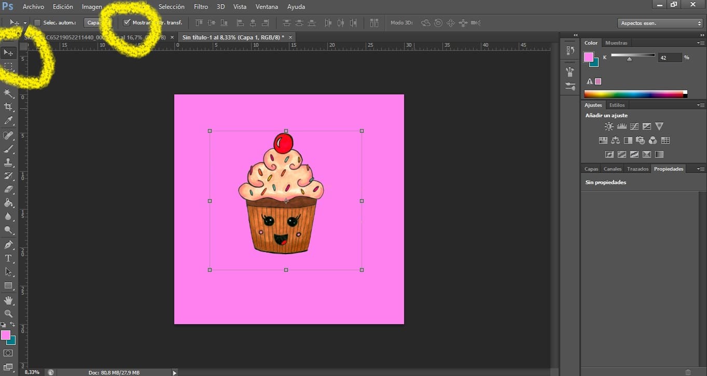Open the Archivo menu
The height and width of the screenshot is (376, 707).
tap(33, 7)
